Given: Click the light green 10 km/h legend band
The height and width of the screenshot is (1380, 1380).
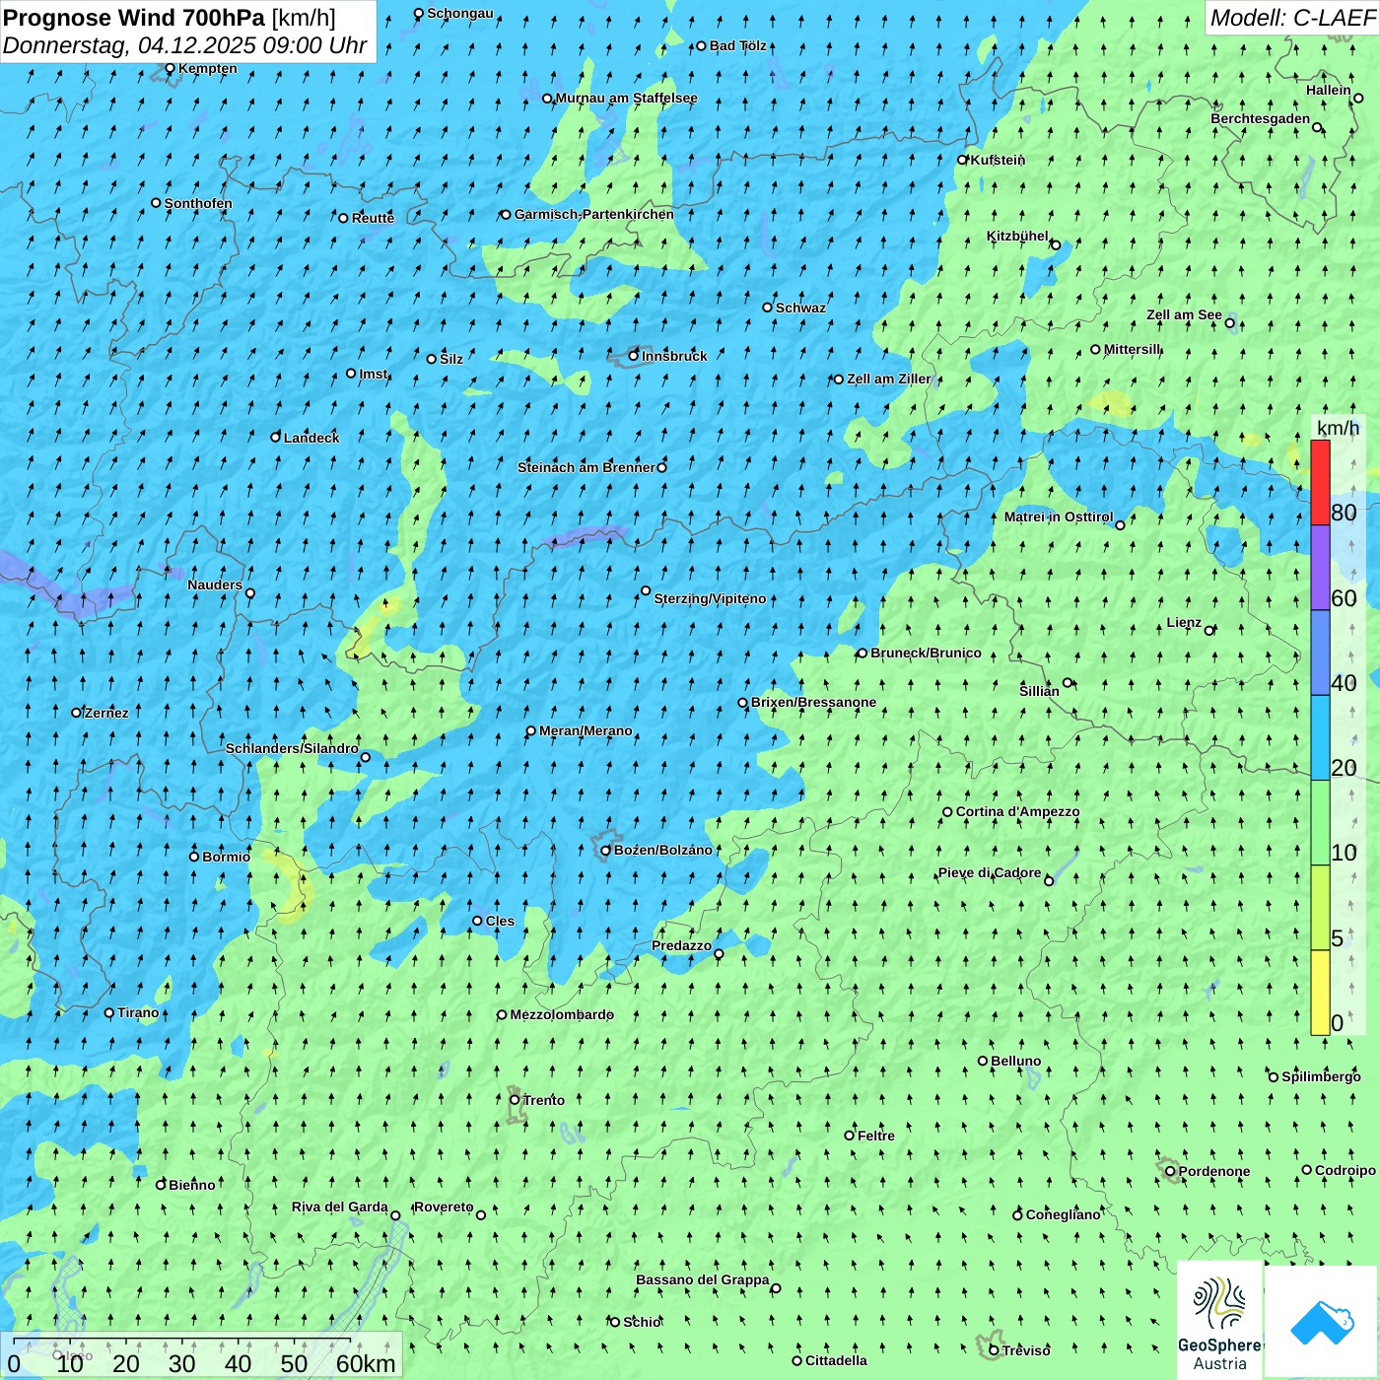Looking at the screenshot, I should (x=1320, y=823).
